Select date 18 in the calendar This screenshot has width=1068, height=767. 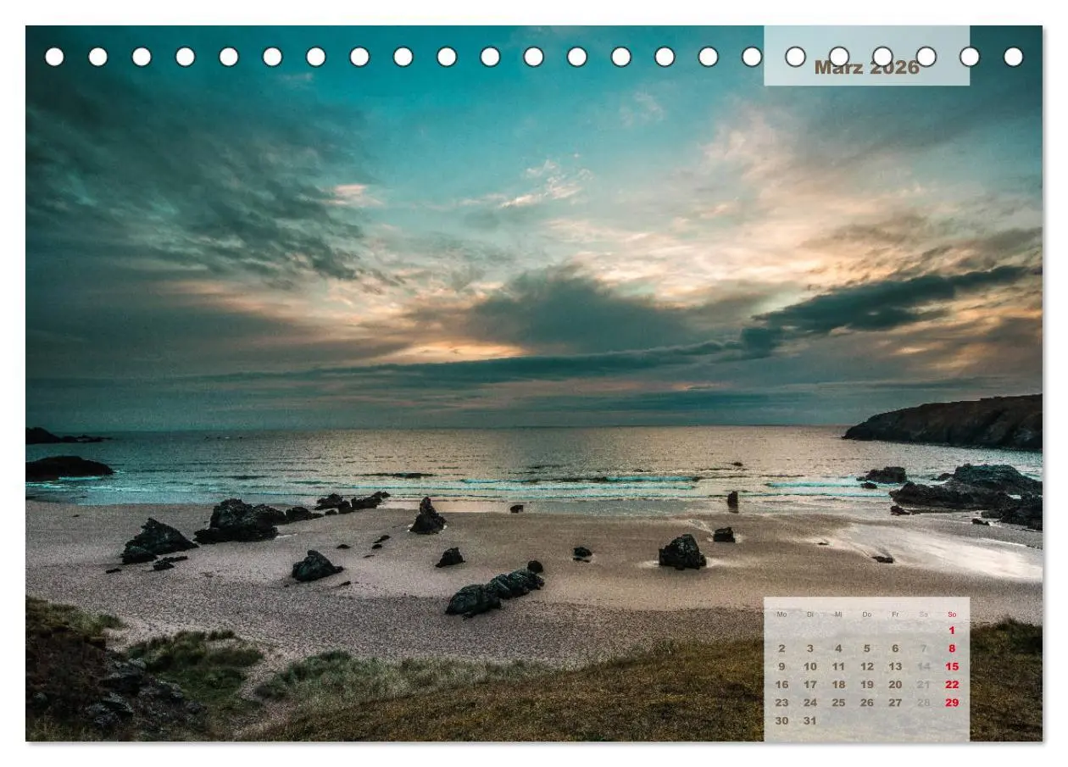[x=838, y=685]
